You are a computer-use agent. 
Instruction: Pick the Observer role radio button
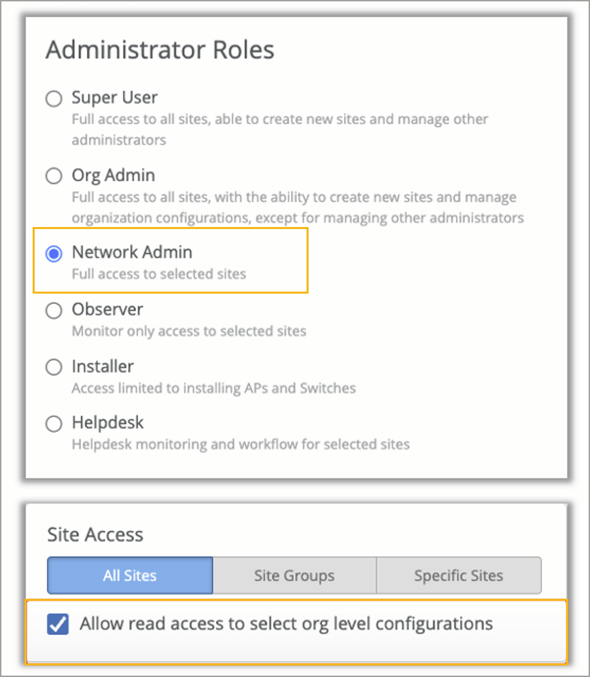pyautogui.click(x=54, y=311)
